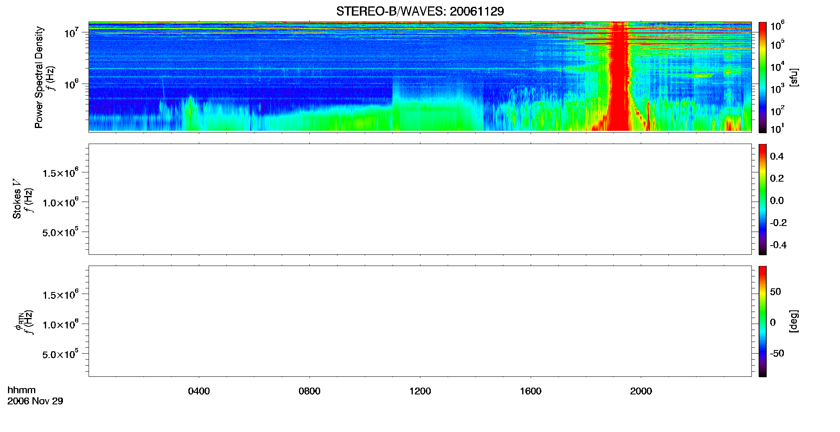The image size is (840, 432).
Task: Pick the 1600 time tick label
Action: point(531,391)
